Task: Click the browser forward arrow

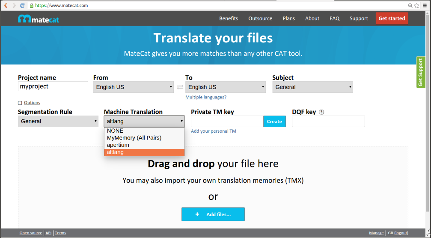Action: click(14, 5)
